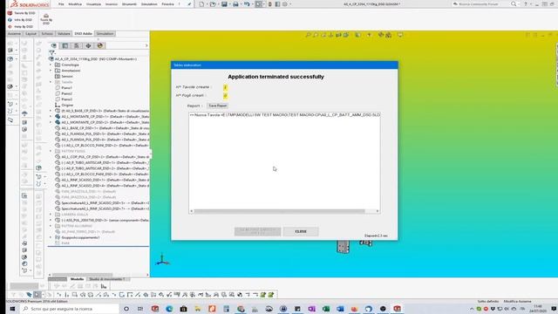This screenshot has width=558, height=314.
Task: Open Task View on taskbar
Action: pyautogui.click(x=140, y=309)
